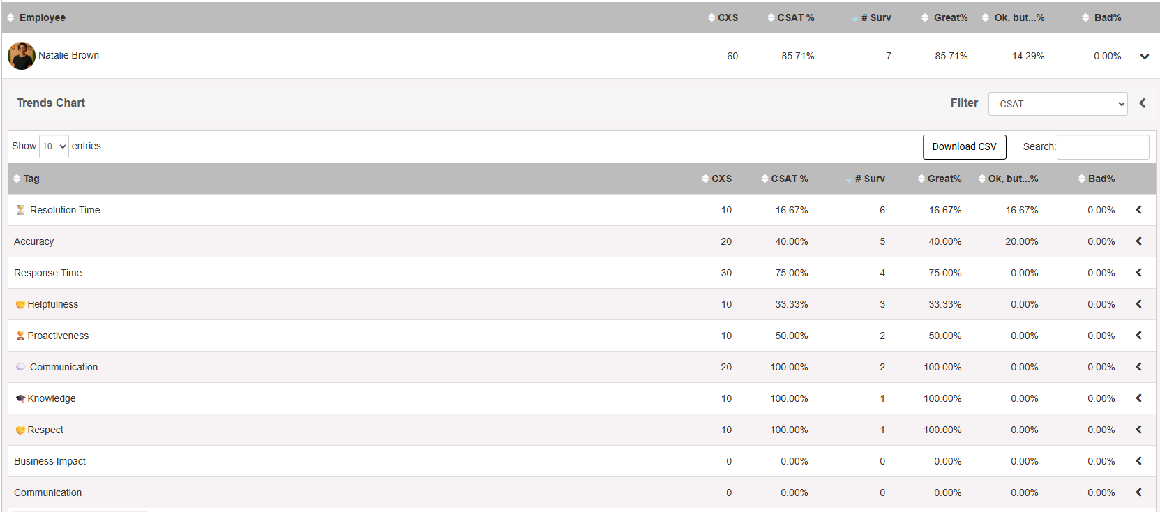Sort the tag table by Tag column
This screenshot has height=512, width=1160.
click(27, 179)
